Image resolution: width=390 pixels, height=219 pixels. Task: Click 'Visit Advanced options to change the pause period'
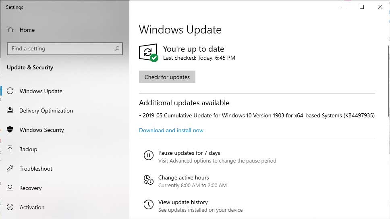coord(217,161)
